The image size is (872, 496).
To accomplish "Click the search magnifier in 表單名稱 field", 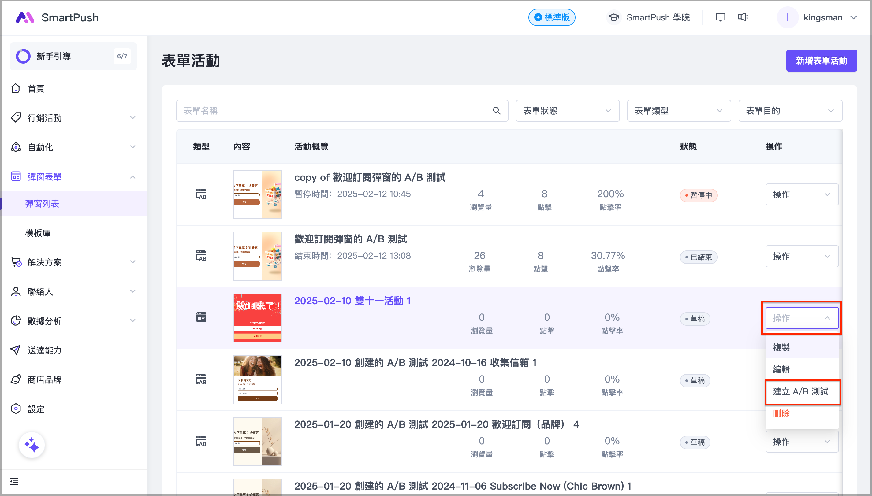I will pos(497,111).
